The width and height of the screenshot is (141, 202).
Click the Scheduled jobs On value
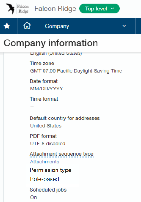pyautogui.click(x=33, y=197)
